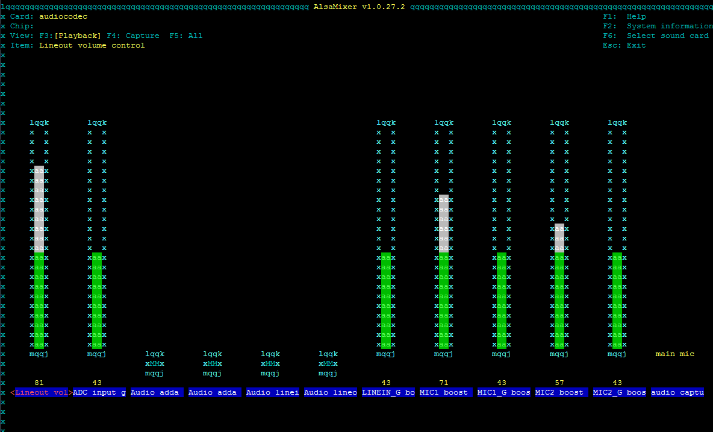Switch to the F3 Playback view
Viewport: 713px width, 432px height.
click(70, 36)
